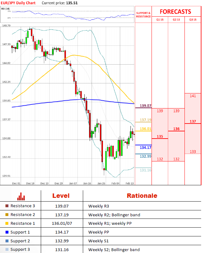This screenshot has height=253, width=203.
Task: Select the Resistance 1 bright yellow swatch
Action: click(x=7, y=223)
